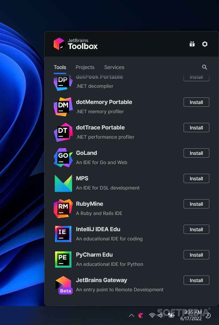Install dotTrace Portable
This screenshot has height=325, width=219.
[196, 128]
